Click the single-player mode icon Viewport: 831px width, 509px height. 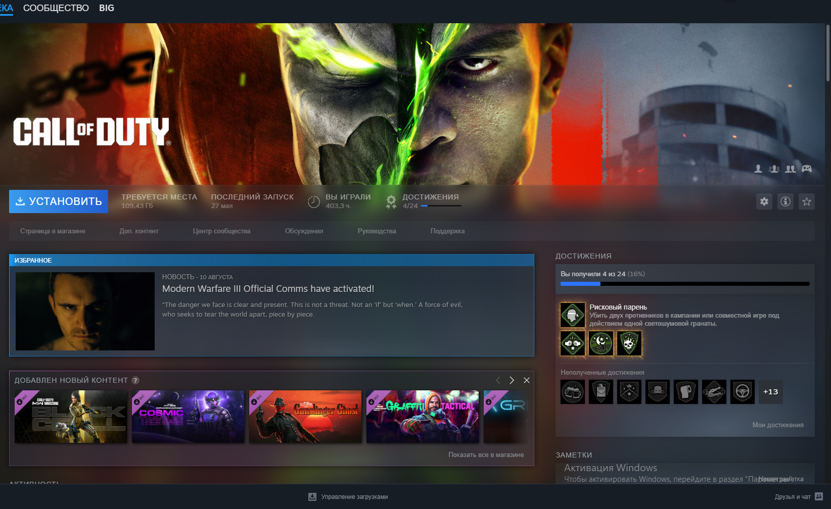click(758, 169)
